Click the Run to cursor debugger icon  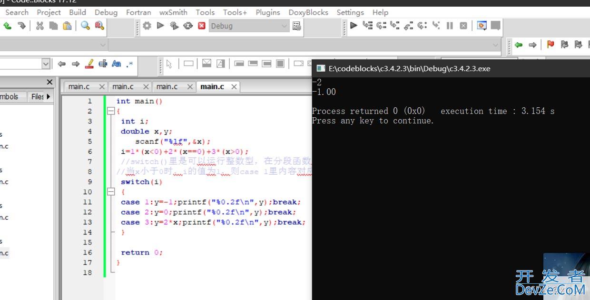click(367, 26)
